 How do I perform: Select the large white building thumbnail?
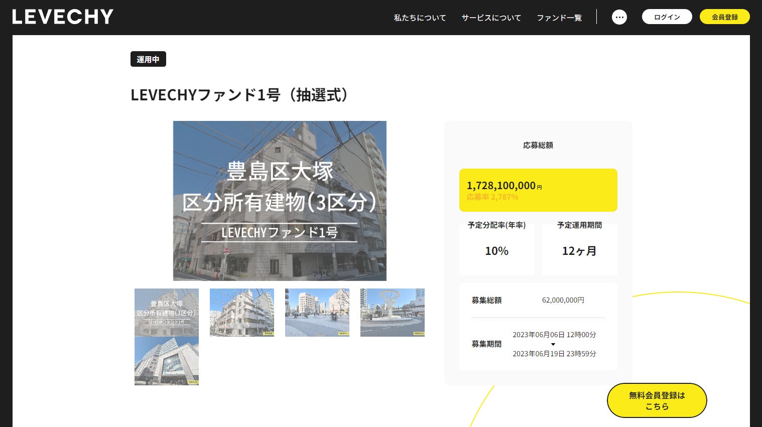point(167,361)
